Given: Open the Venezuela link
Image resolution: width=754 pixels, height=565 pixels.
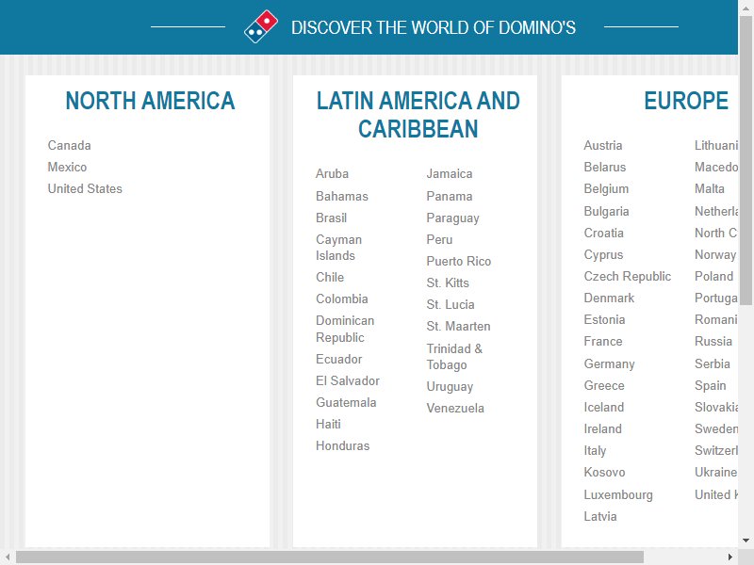Looking at the screenshot, I should click(455, 408).
